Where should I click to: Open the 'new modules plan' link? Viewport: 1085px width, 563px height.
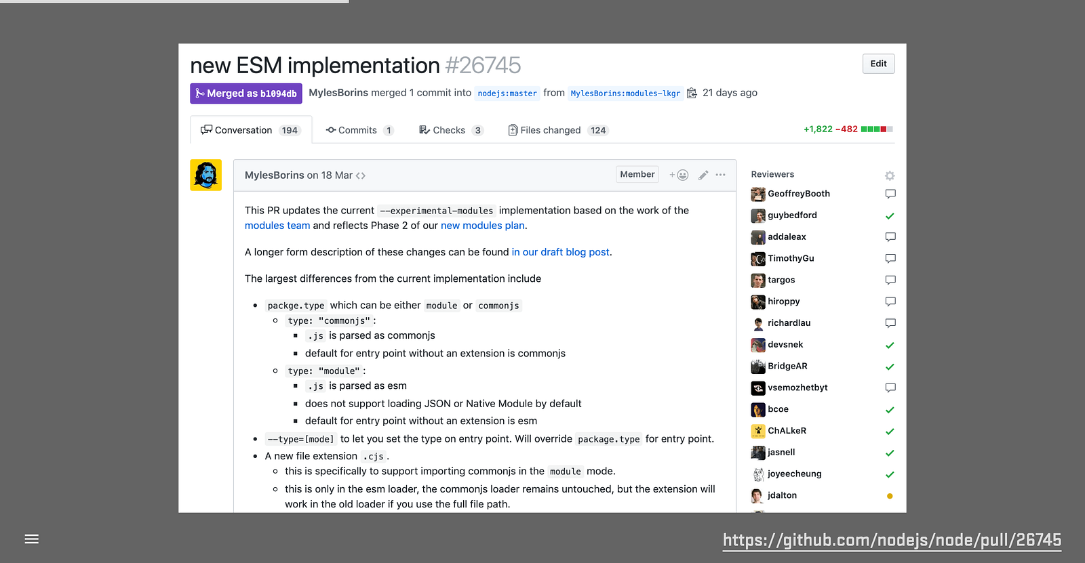pyautogui.click(x=483, y=226)
